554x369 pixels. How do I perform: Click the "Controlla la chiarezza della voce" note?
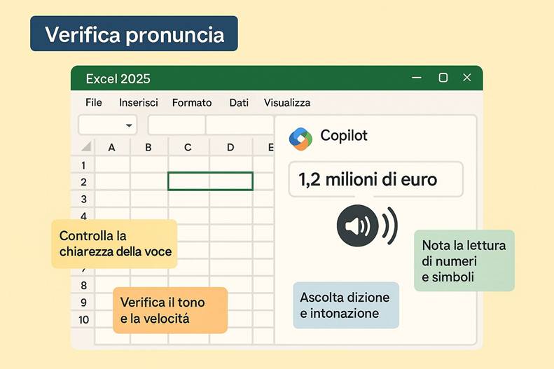point(114,244)
